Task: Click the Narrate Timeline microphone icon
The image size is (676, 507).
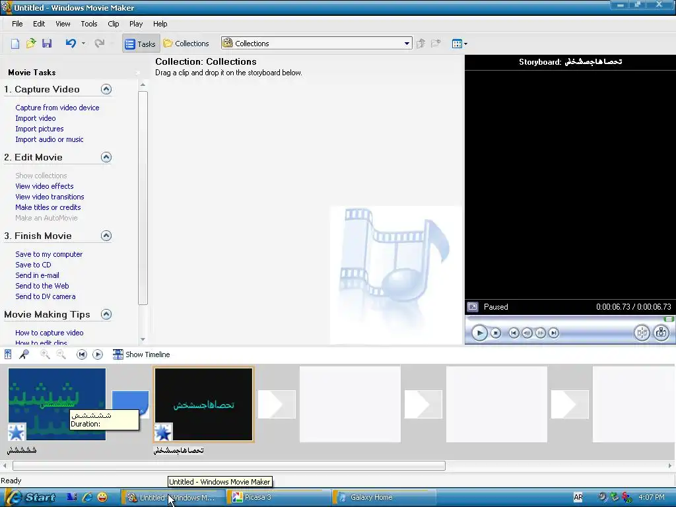Action: pos(24,355)
